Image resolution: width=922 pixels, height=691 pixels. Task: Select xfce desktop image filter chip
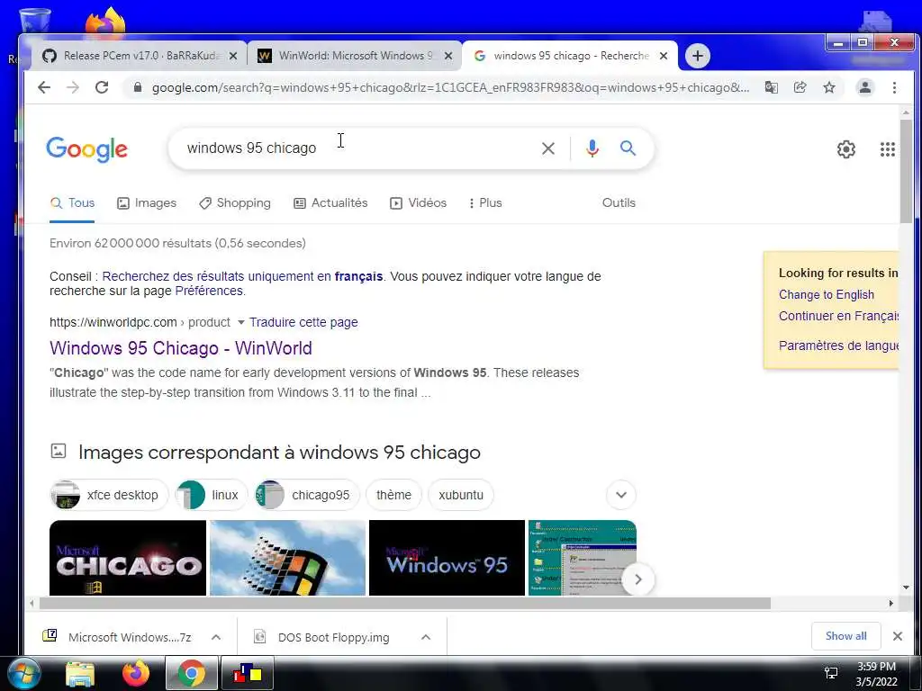coord(109,495)
